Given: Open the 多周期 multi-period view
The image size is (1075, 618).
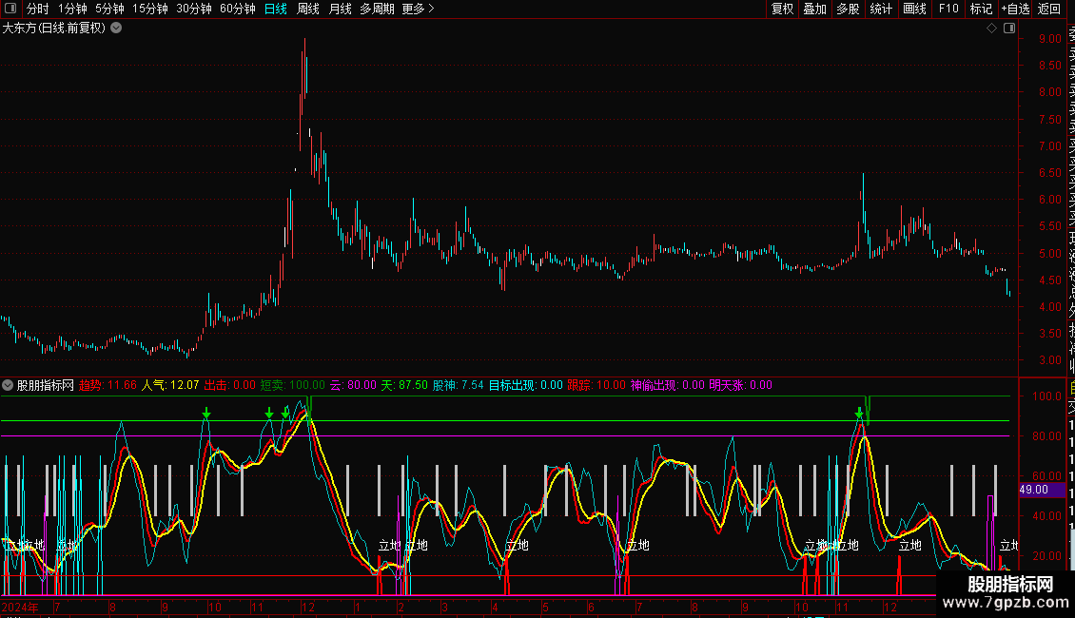Looking at the screenshot, I should point(377,9).
